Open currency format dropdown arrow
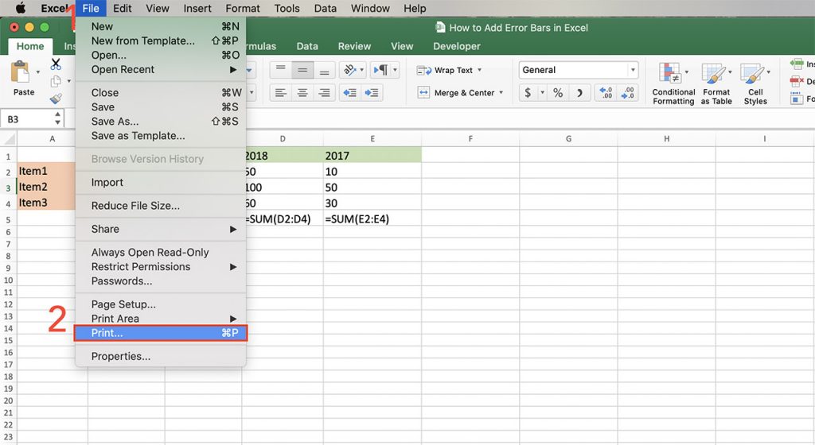Viewport: 815px width, 445px height. tap(542, 93)
